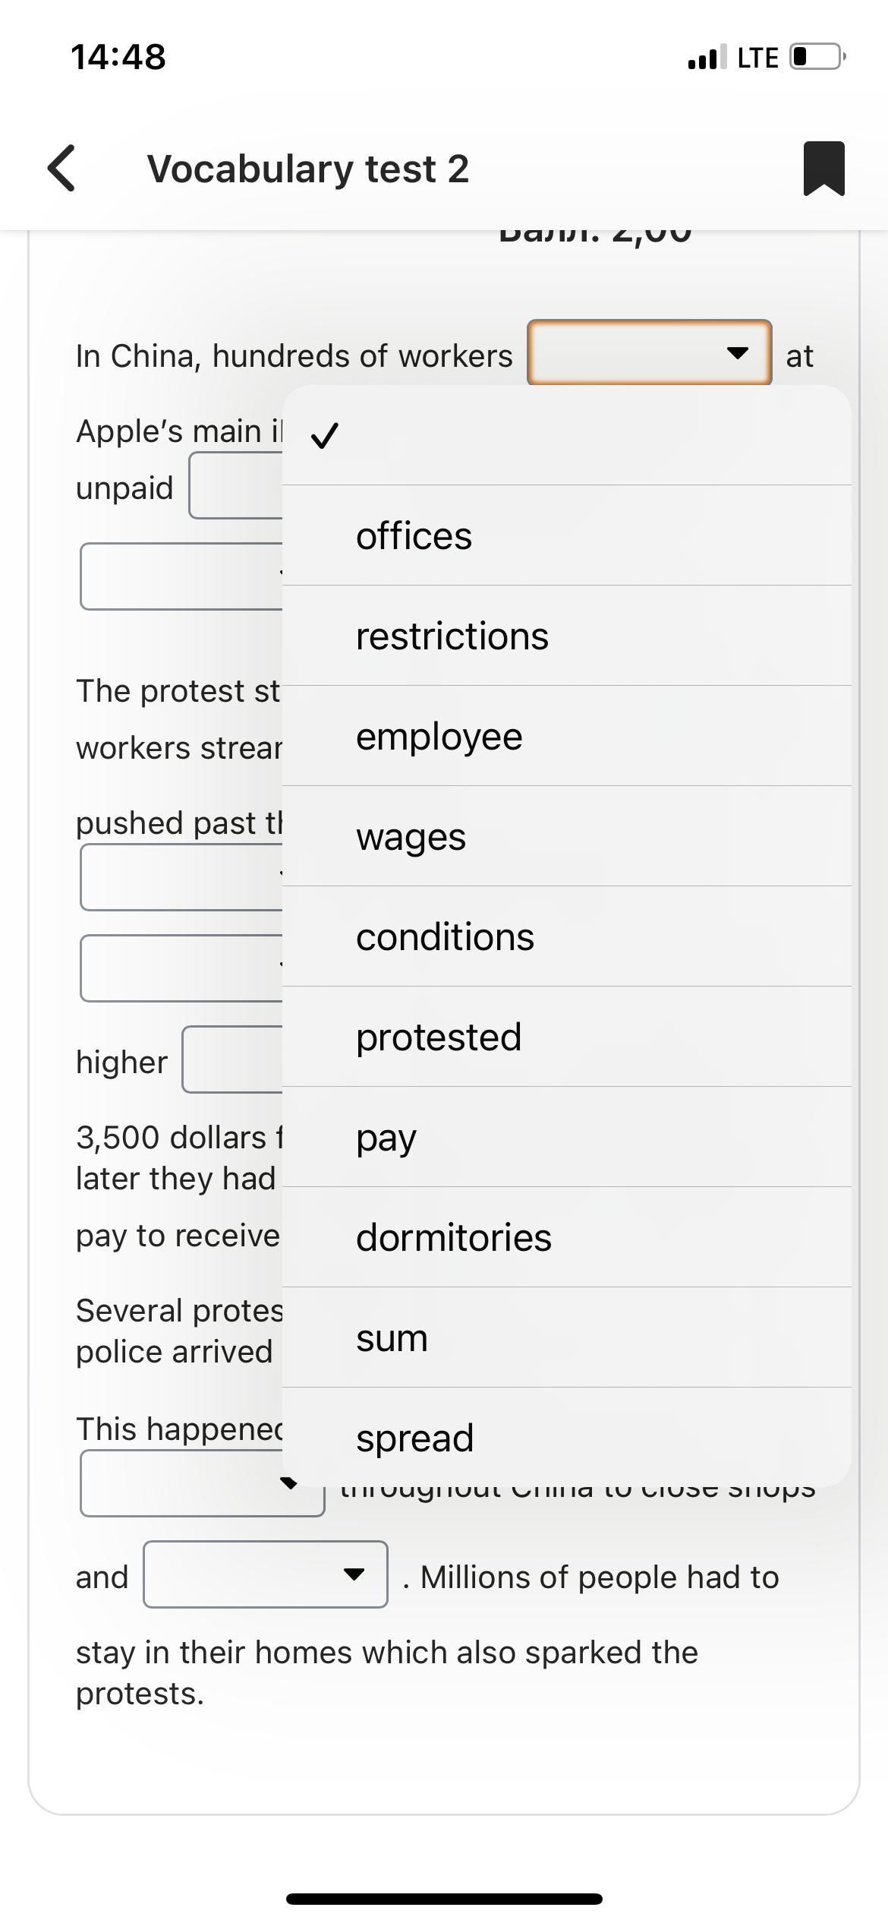
Task: Open the dropdown beside 'unpaid'
Action: [x=236, y=486]
